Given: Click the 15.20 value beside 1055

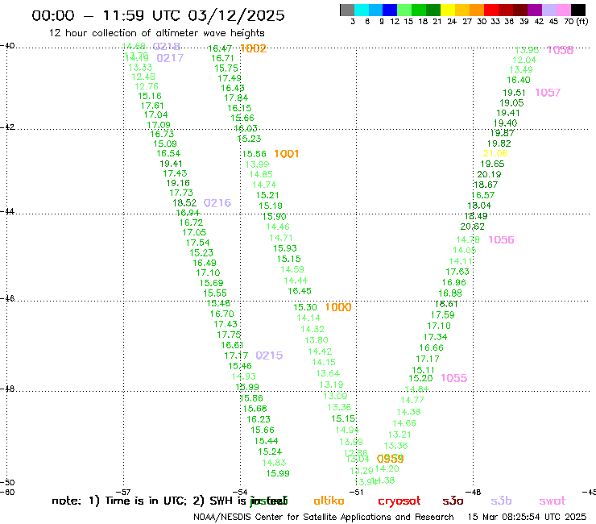Looking at the screenshot, I should click(420, 378).
